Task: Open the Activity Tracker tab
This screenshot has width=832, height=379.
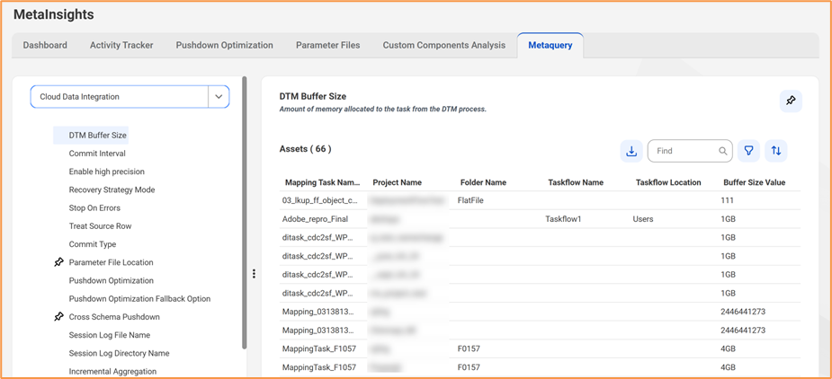Action: coord(121,45)
